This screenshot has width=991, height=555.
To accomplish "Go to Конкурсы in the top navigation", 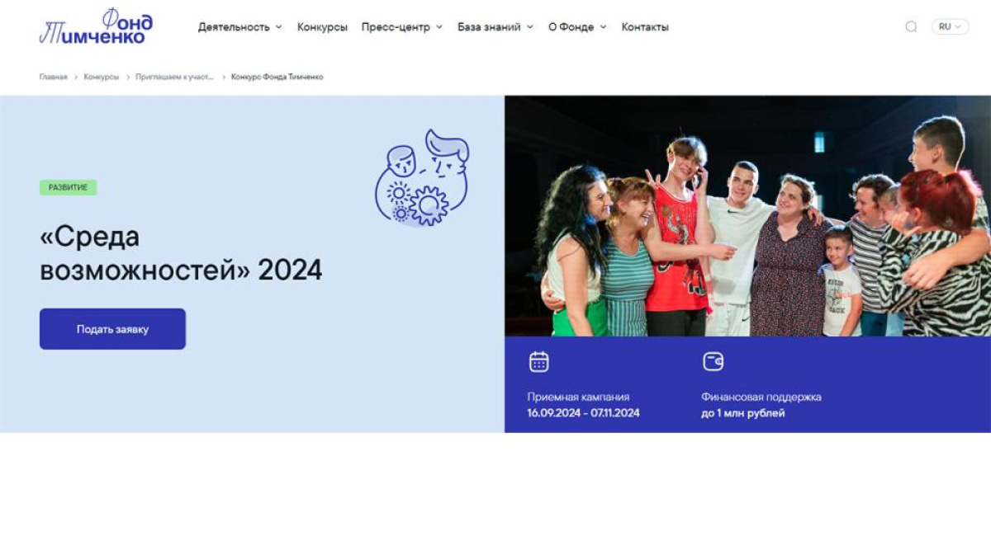I will pos(322,27).
